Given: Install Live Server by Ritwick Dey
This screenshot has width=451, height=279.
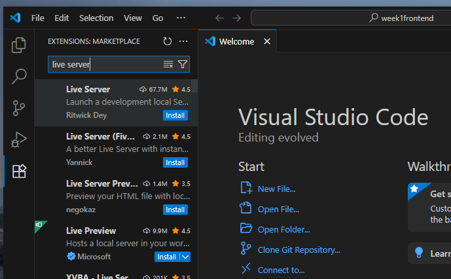Looking at the screenshot, I should 175,115.
